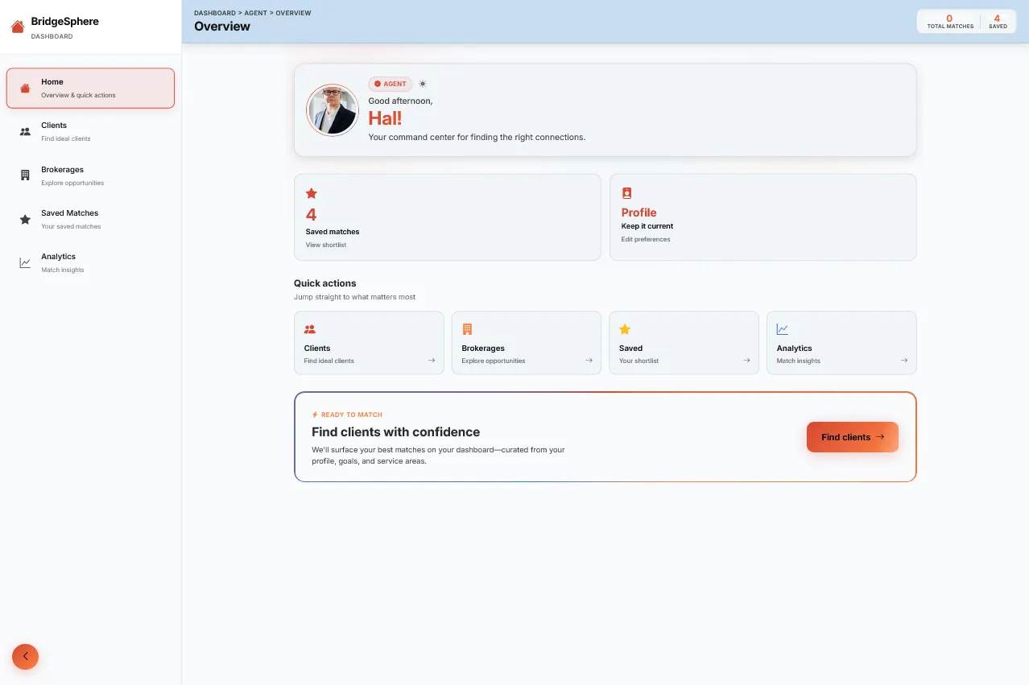Click the Profile heading on the profile card
Screen dimensions: 1029x685
pyautogui.click(x=639, y=213)
